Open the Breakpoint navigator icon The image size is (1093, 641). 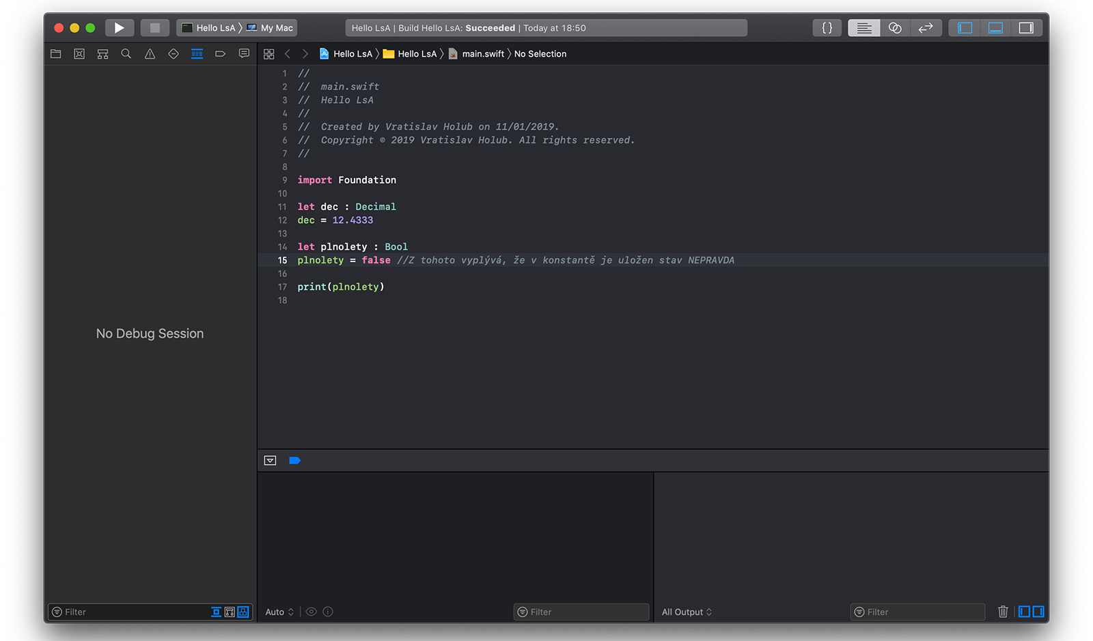pos(220,54)
